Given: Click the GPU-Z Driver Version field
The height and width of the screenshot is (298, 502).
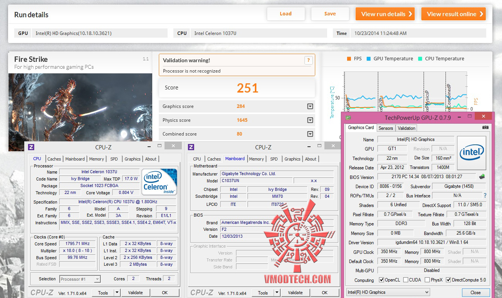Looking at the screenshot, I should pos(432,242).
